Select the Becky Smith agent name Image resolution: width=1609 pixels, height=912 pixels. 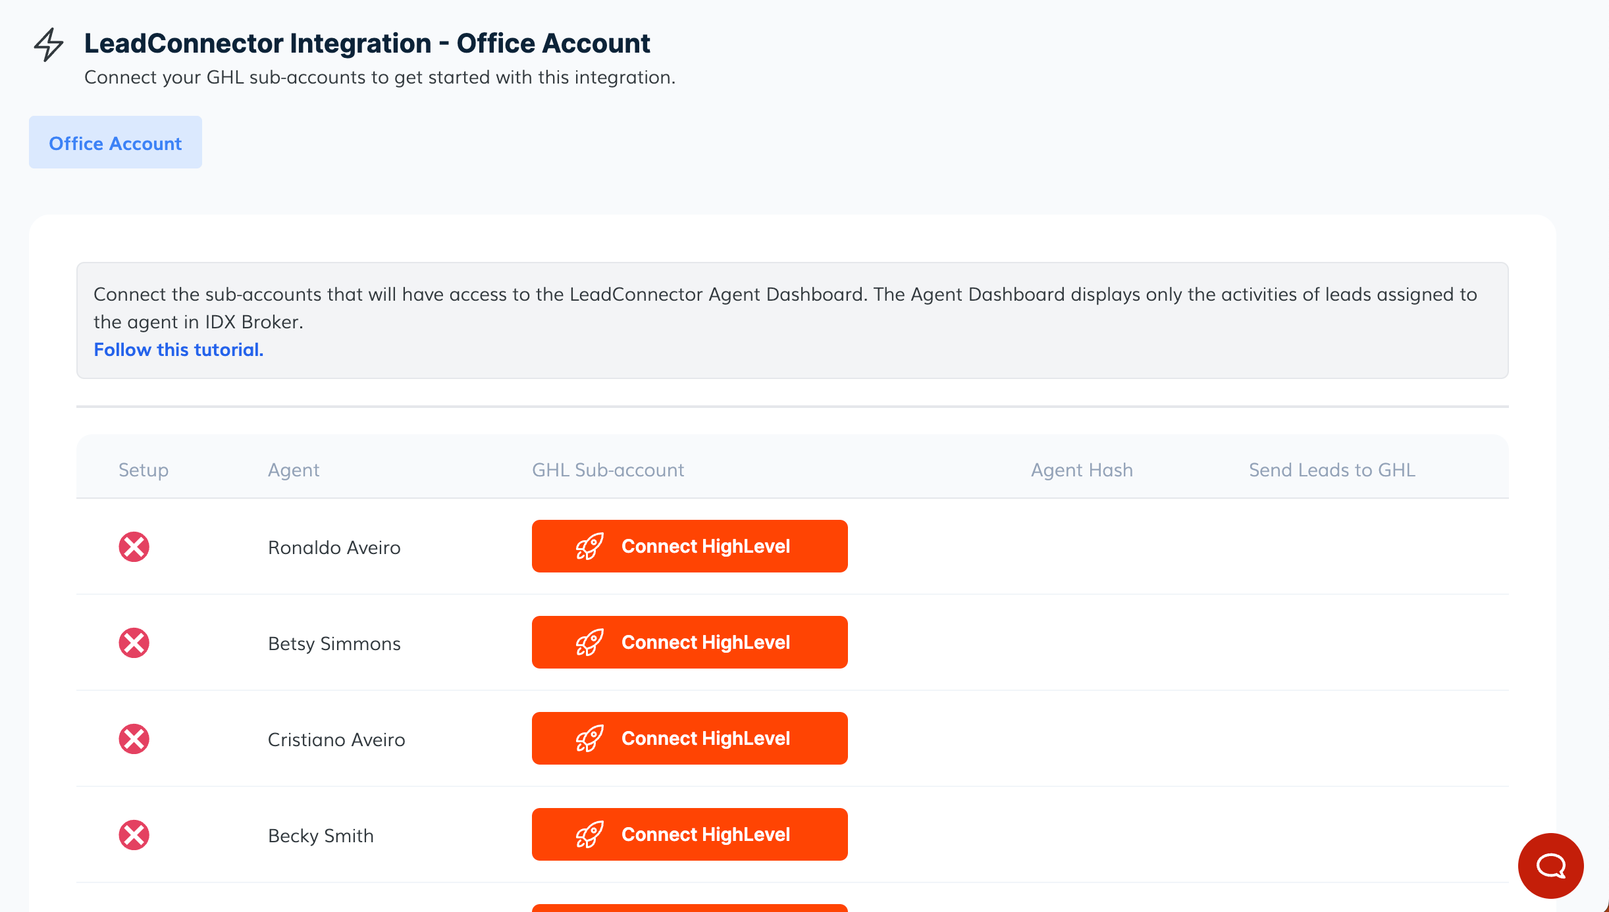[321, 836]
